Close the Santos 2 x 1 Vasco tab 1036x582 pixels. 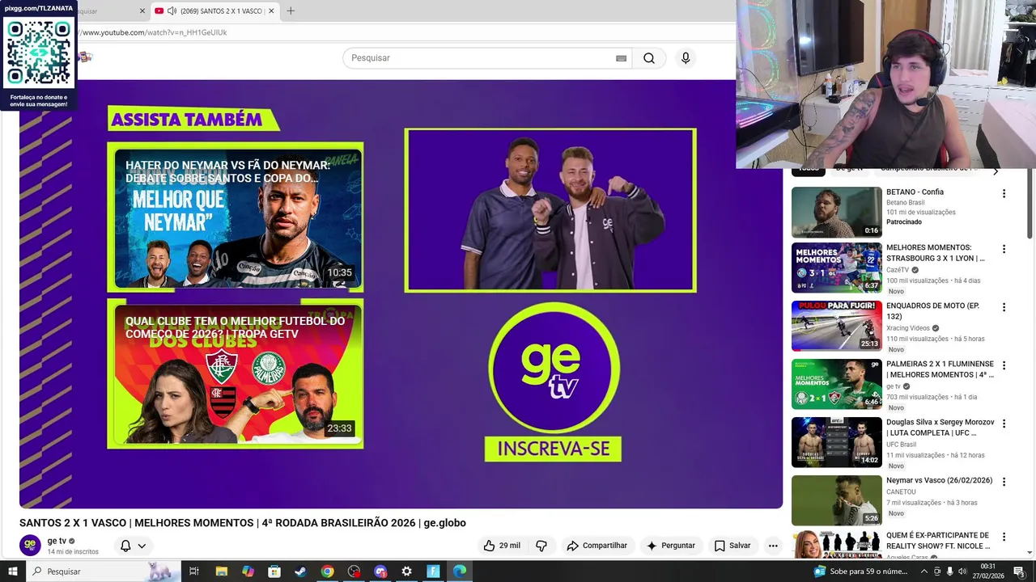click(x=271, y=11)
